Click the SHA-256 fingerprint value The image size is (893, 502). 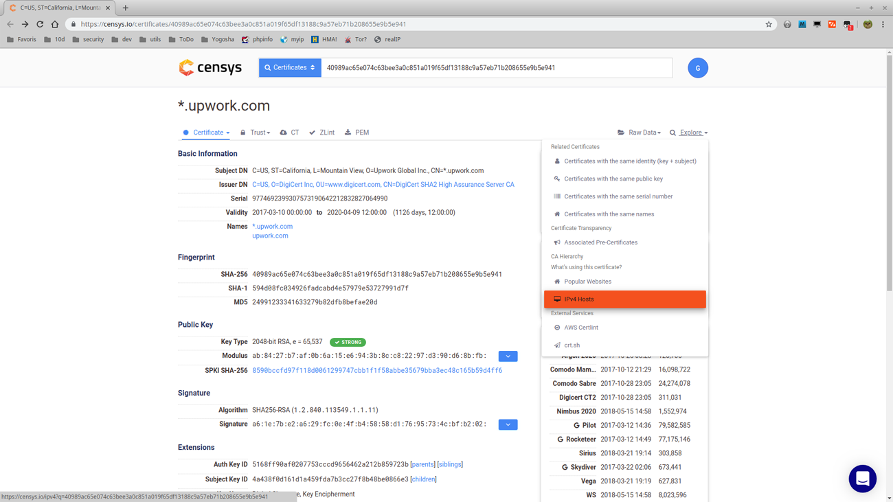click(x=377, y=274)
